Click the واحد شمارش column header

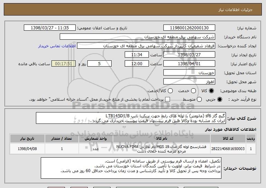point(96,139)
